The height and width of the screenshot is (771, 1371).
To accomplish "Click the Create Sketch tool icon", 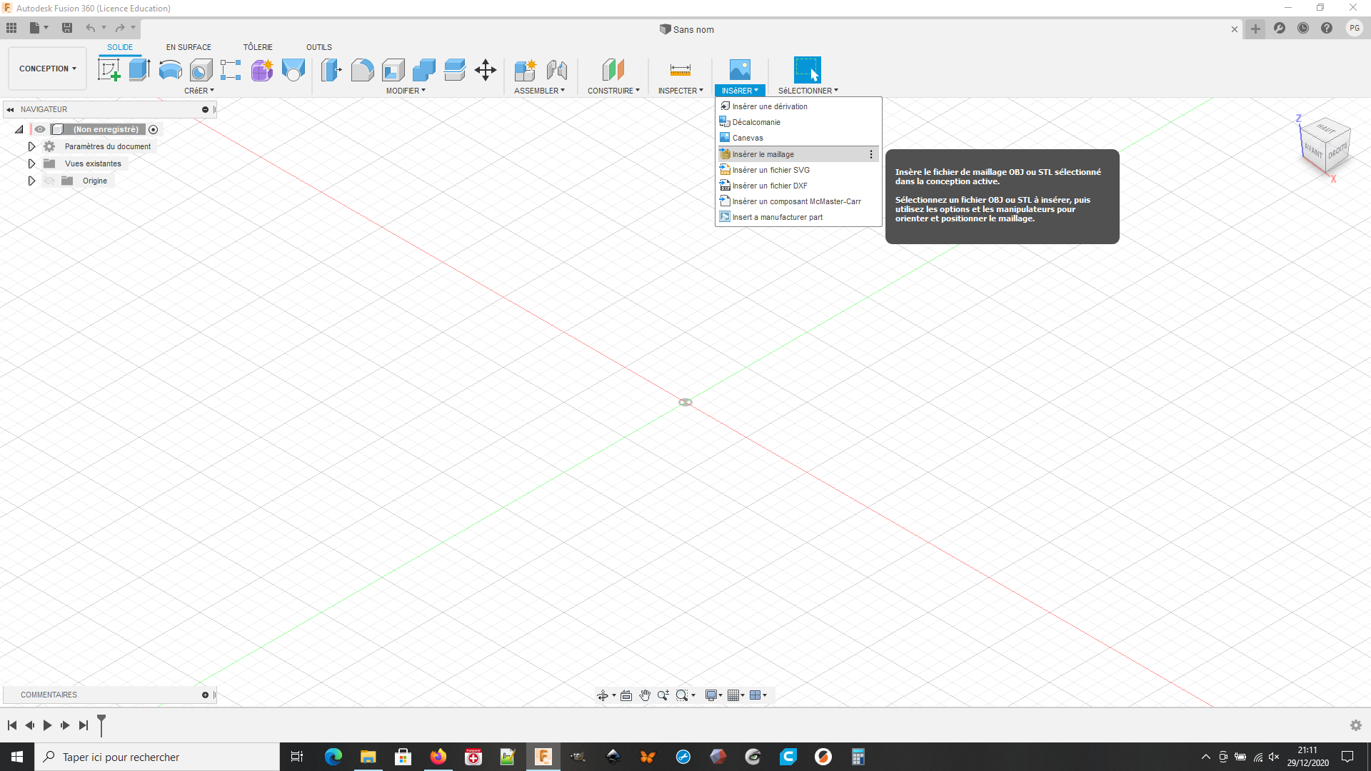I will [x=109, y=70].
